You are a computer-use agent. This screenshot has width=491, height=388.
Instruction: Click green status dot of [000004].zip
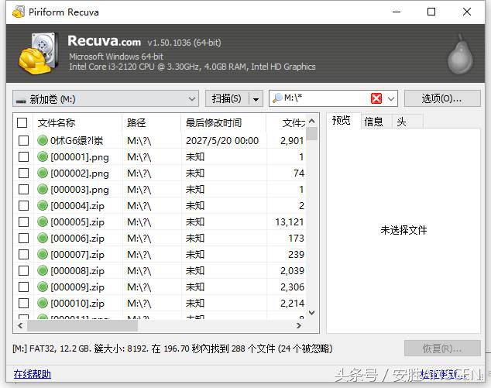coord(43,205)
